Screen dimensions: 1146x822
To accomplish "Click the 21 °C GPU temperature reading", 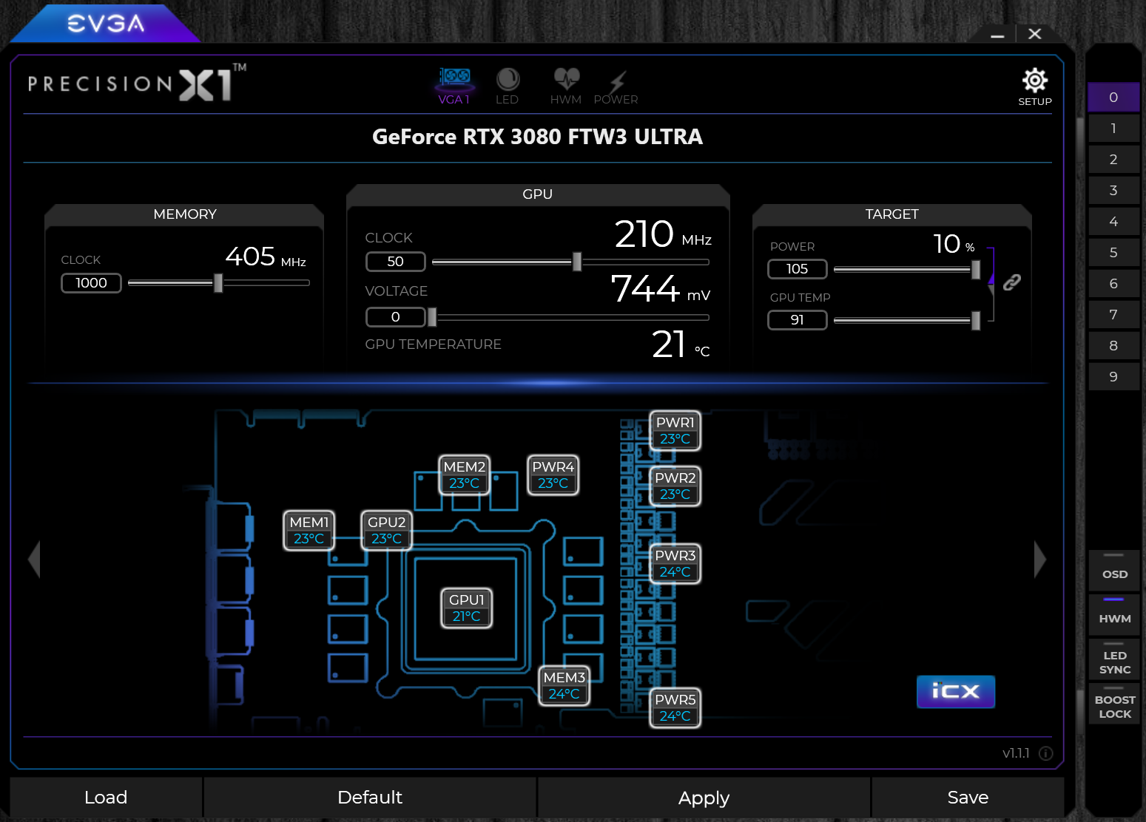I will [681, 344].
